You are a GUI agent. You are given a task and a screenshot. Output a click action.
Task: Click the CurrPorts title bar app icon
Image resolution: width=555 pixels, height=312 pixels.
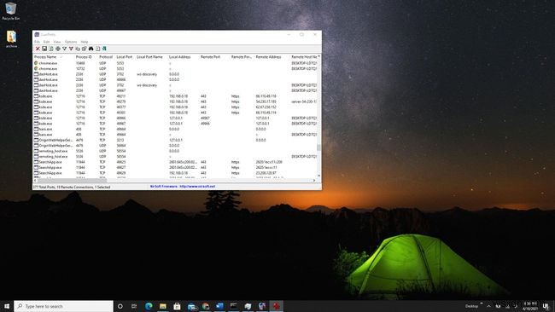37,35
